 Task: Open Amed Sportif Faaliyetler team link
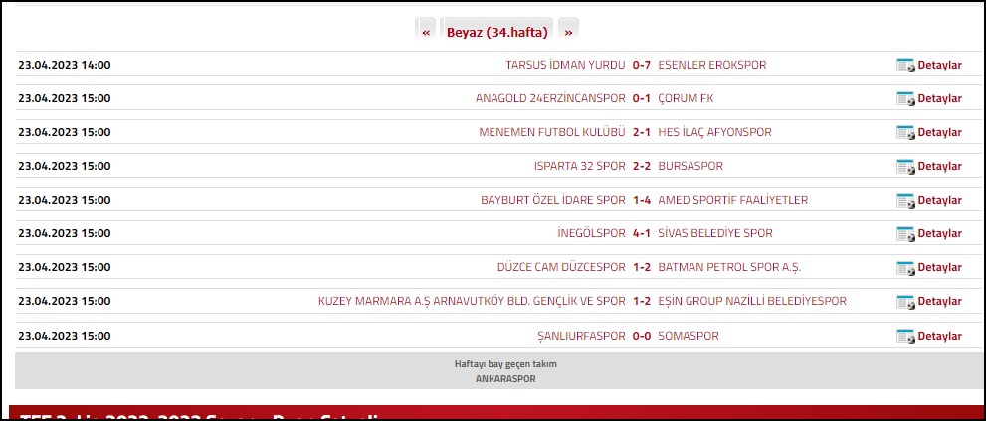(732, 200)
